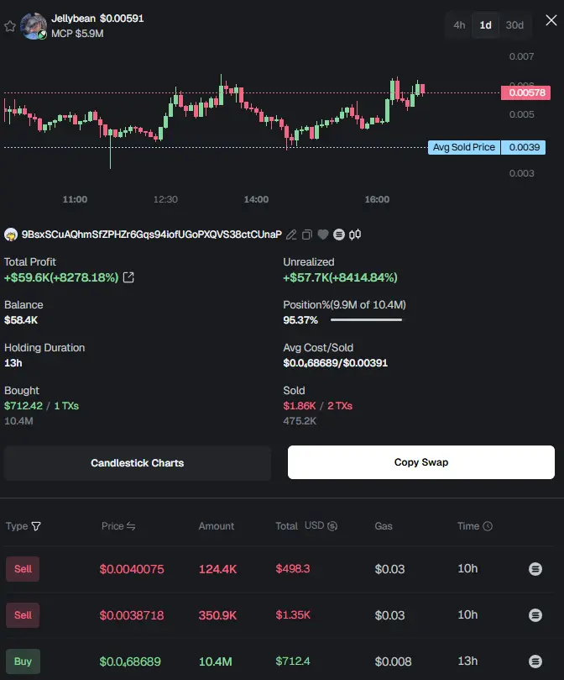This screenshot has width=564, height=680.
Task: Click the $1.86K sold amount
Action: click(x=300, y=406)
